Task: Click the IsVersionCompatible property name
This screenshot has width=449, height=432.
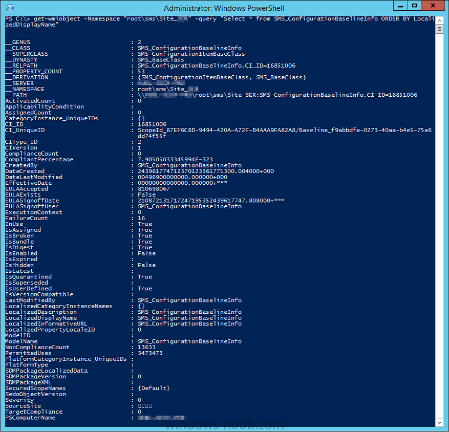Action: coord(39,295)
